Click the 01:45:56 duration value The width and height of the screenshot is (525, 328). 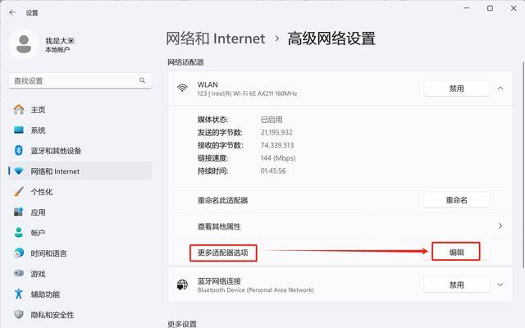[x=273, y=171]
